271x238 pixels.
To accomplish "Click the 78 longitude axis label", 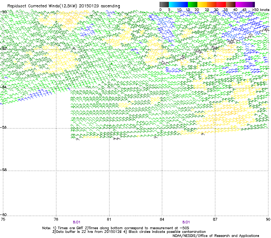I will (x=56, y=219).
